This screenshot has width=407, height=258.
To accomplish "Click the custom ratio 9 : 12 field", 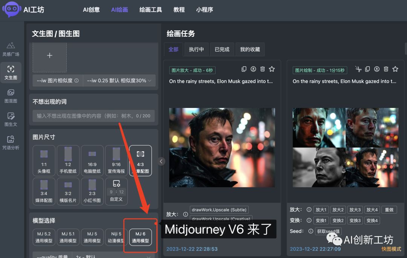I will [116, 192].
